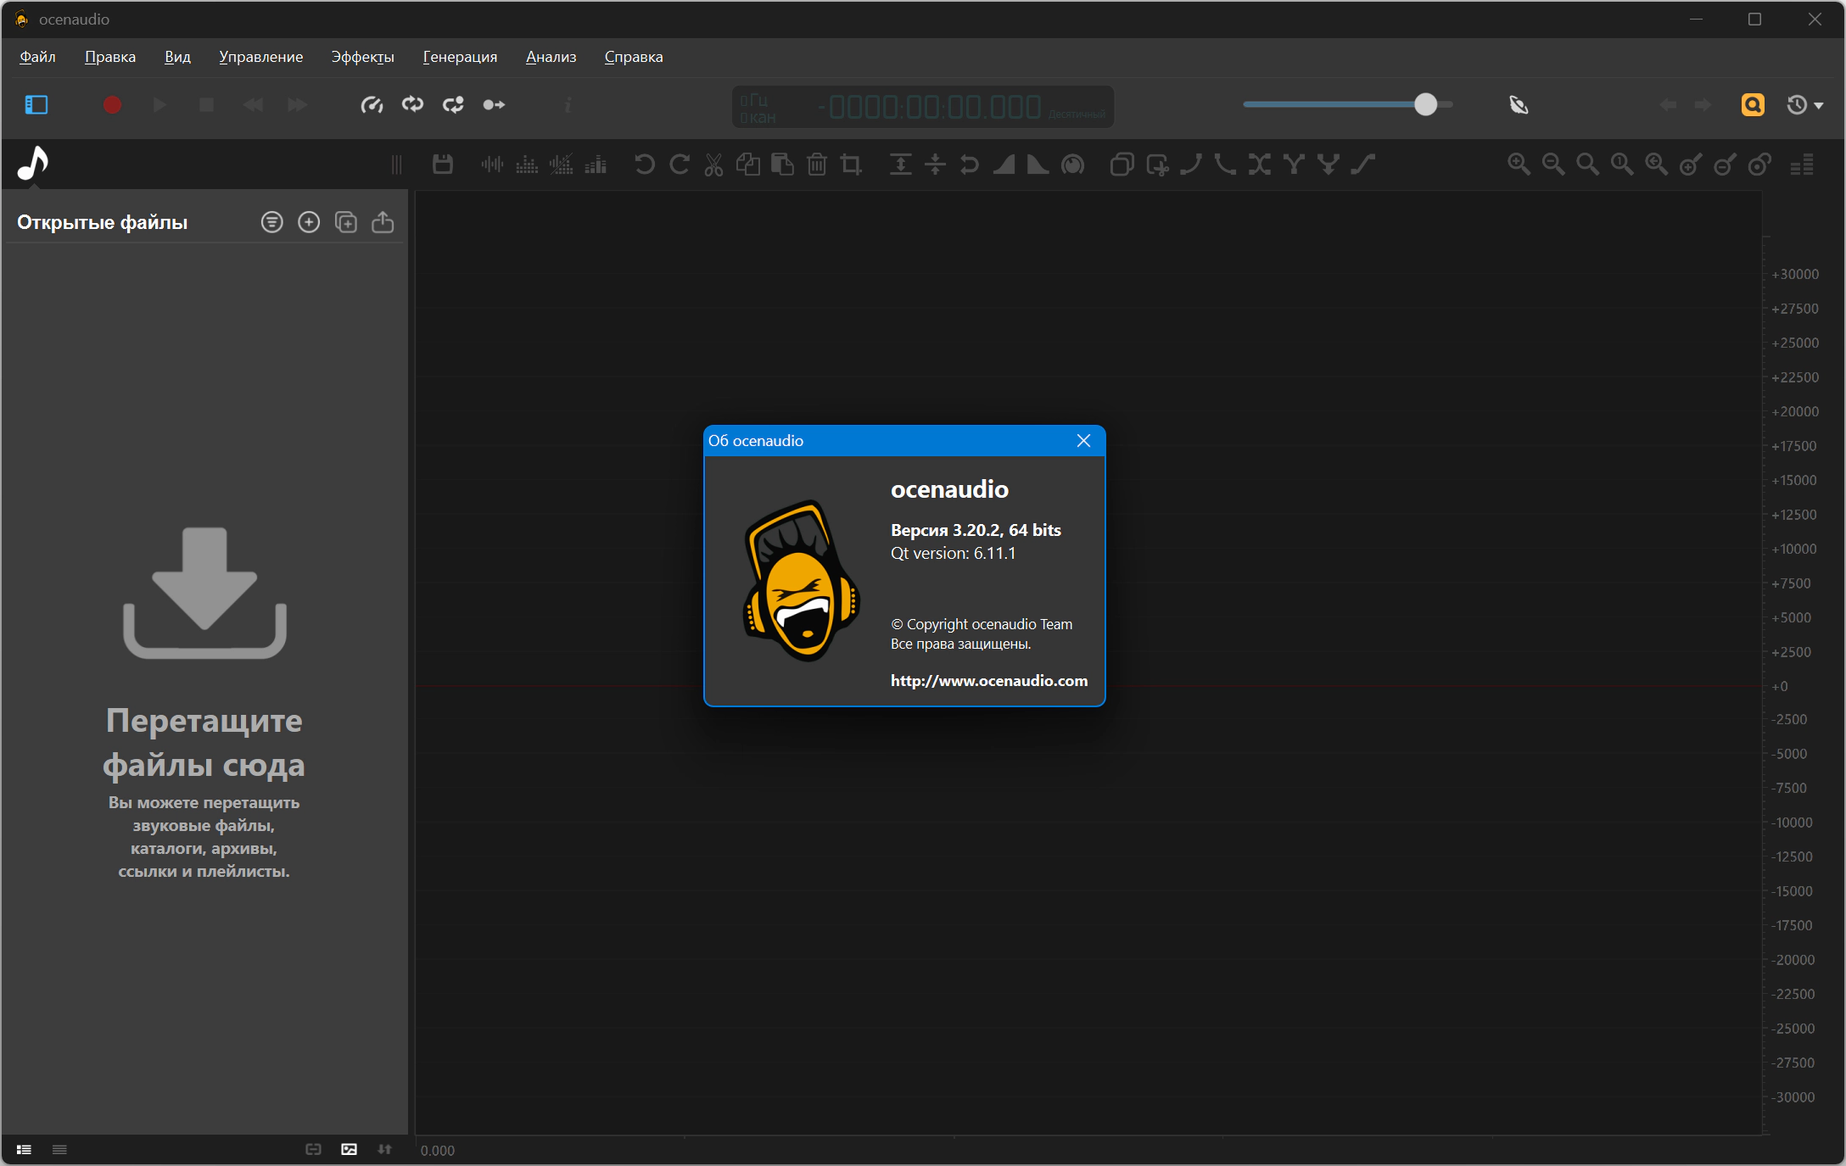Click the orange search magnifier button

tap(1753, 104)
